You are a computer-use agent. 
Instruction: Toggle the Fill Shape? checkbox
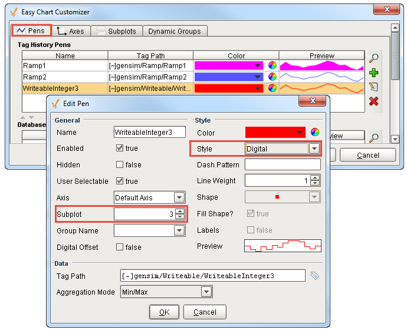(251, 213)
